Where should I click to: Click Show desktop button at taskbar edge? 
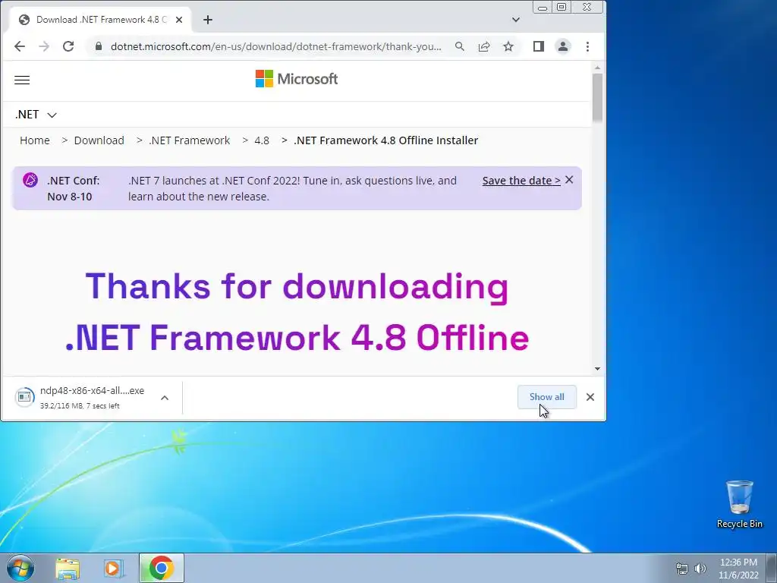pos(772,568)
